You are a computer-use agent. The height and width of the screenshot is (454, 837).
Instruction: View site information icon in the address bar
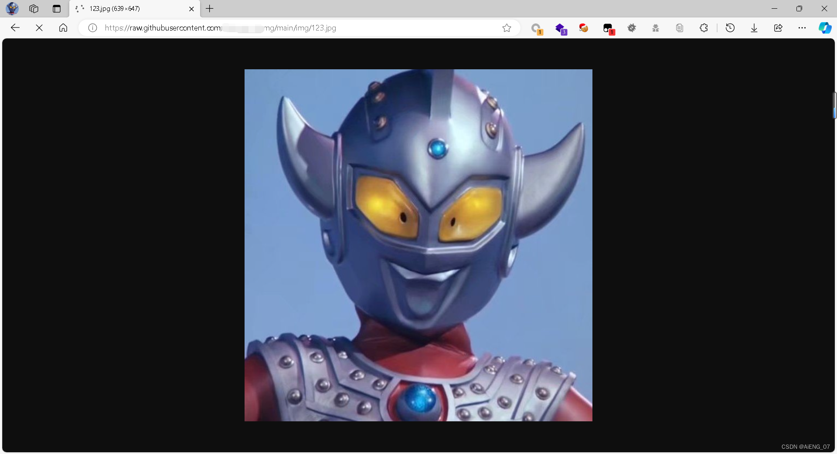pos(92,28)
